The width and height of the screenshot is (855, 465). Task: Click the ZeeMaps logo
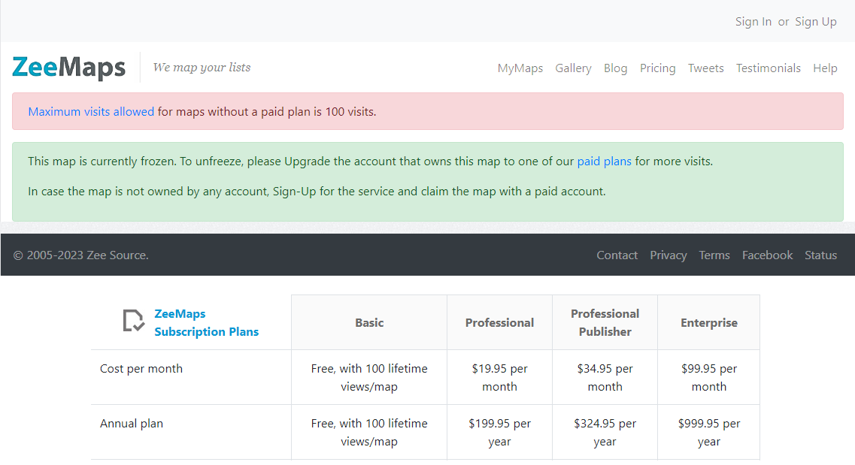click(x=68, y=68)
